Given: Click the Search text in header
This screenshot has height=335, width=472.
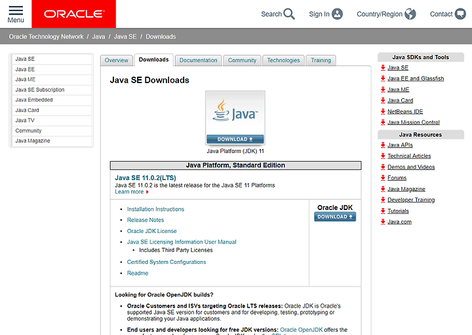Looking at the screenshot, I should pyautogui.click(x=271, y=14).
